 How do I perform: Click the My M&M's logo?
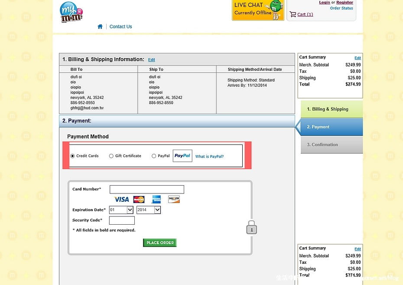[71, 12]
